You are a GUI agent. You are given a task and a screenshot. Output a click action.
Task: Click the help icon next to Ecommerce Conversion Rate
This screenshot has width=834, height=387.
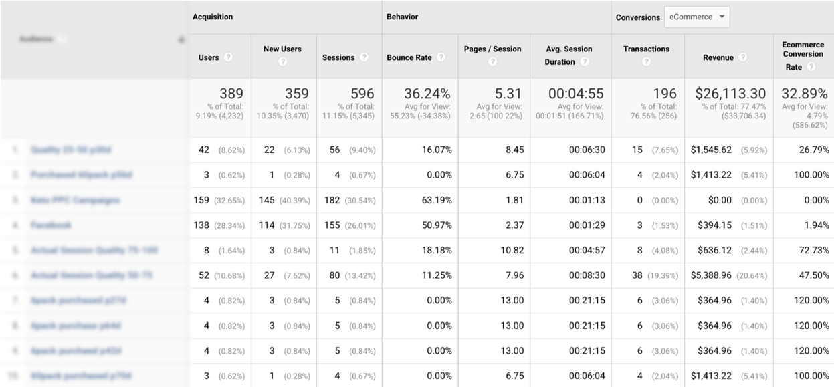coord(811,68)
